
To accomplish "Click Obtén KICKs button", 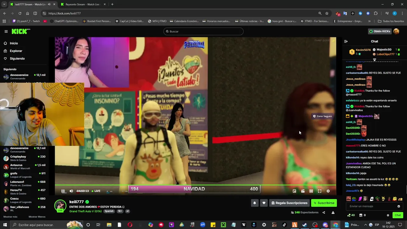I will pos(380,31).
